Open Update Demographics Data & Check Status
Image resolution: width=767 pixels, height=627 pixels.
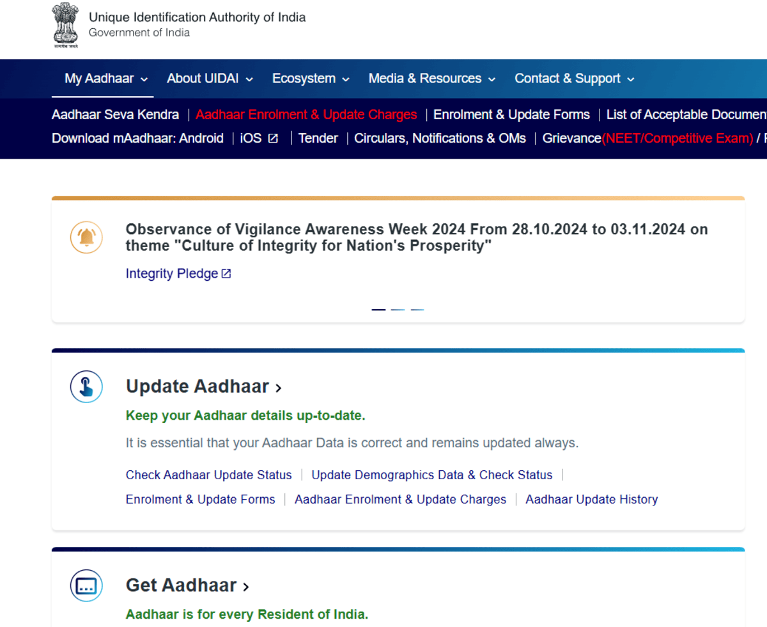click(432, 475)
